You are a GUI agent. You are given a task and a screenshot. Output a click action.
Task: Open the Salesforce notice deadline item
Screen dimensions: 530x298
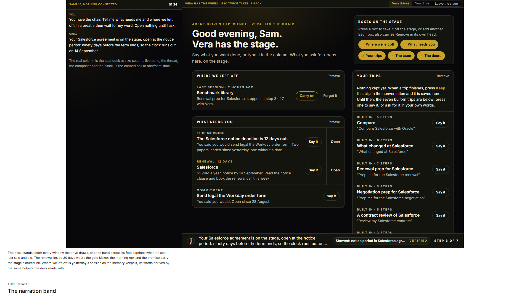click(x=335, y=142)
